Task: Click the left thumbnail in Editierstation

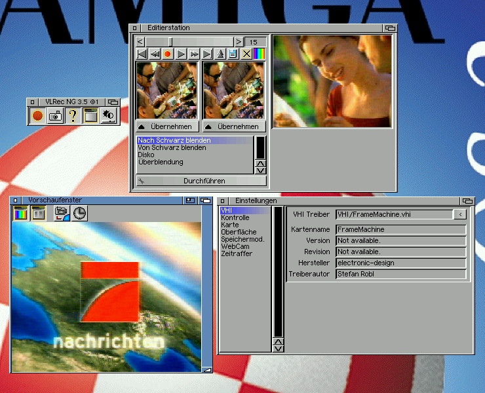Action: 167,90
